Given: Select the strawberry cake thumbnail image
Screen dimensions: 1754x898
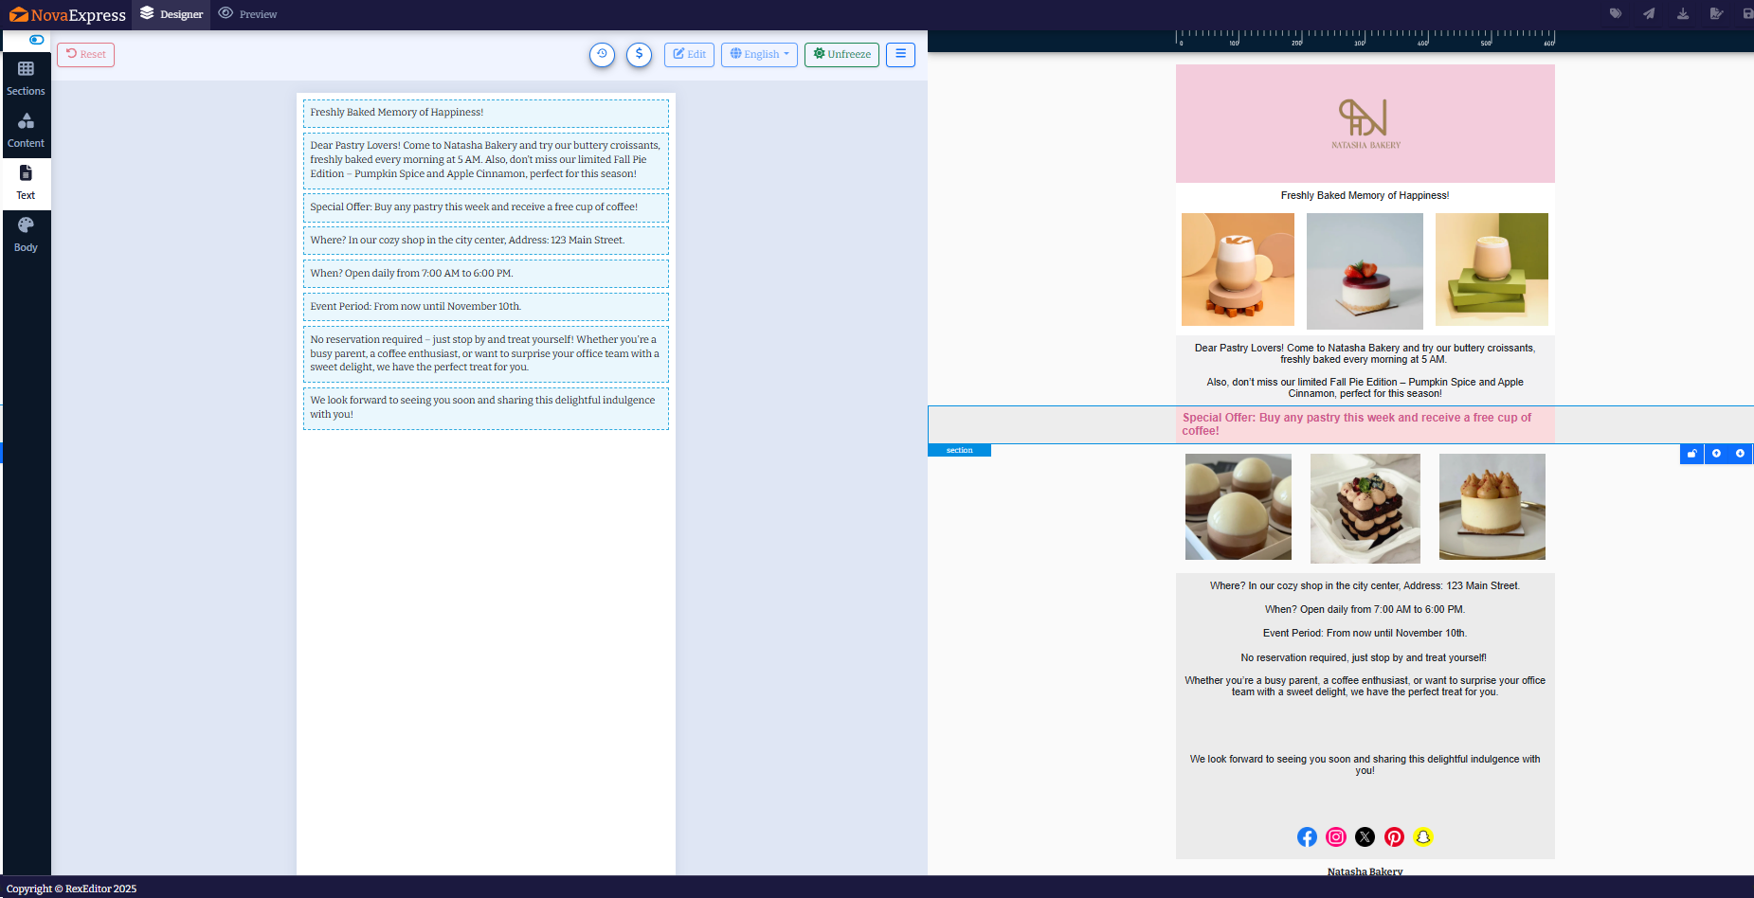Looking at the screenshot, I should coord(1365,271).
